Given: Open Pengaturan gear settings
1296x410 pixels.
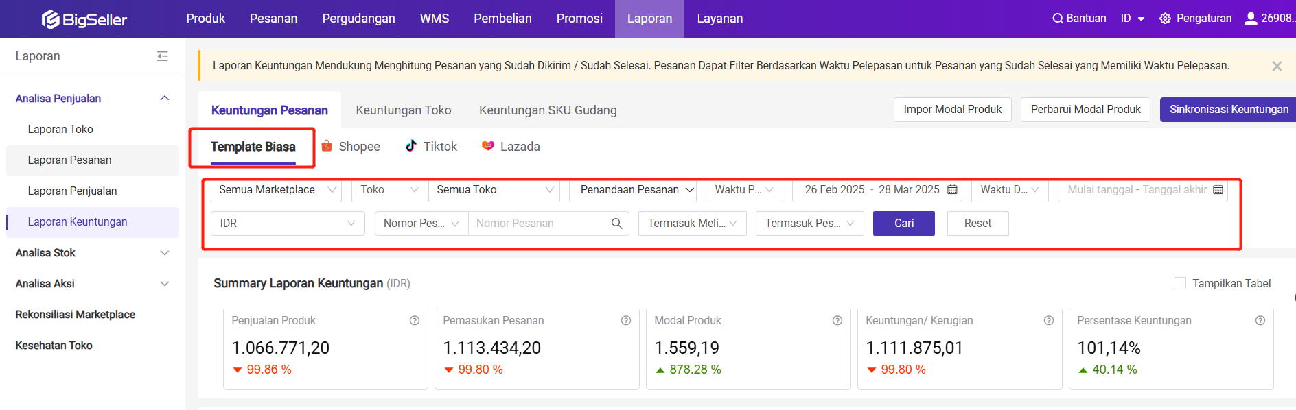Looking at the screenshot, I should [x=1166, y=19].
